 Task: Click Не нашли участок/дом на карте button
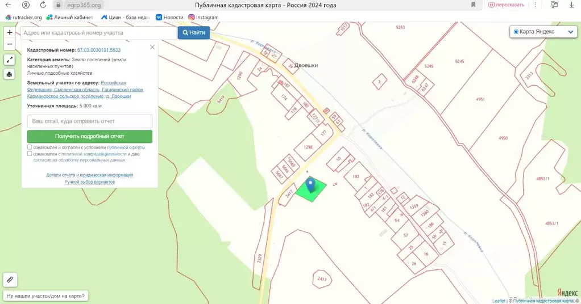pyautogui.click(x=45, y=296)
